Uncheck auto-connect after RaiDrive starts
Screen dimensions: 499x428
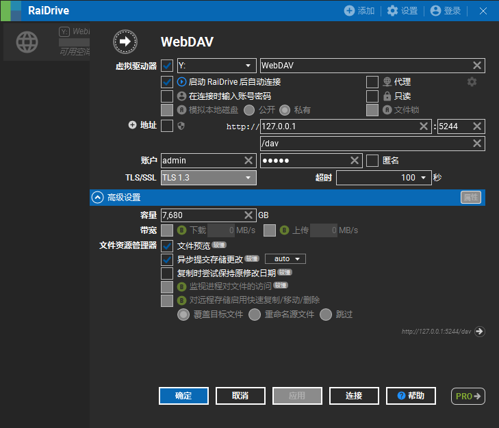point(167,82)
